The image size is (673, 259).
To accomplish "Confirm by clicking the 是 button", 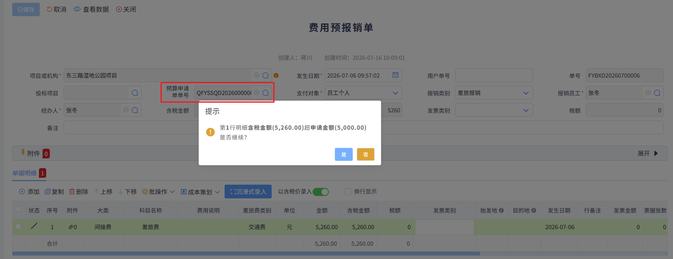I will pos(343,154).
